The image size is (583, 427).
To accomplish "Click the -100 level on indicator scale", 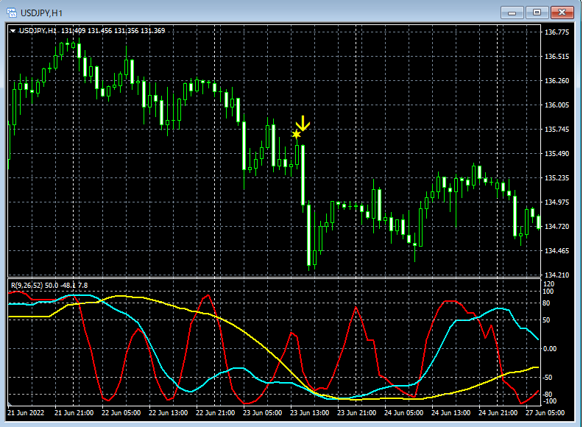I will click(x=550, y=401).
